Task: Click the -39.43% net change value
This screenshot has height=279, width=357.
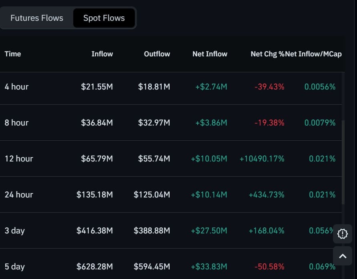Action: (269, 87)
